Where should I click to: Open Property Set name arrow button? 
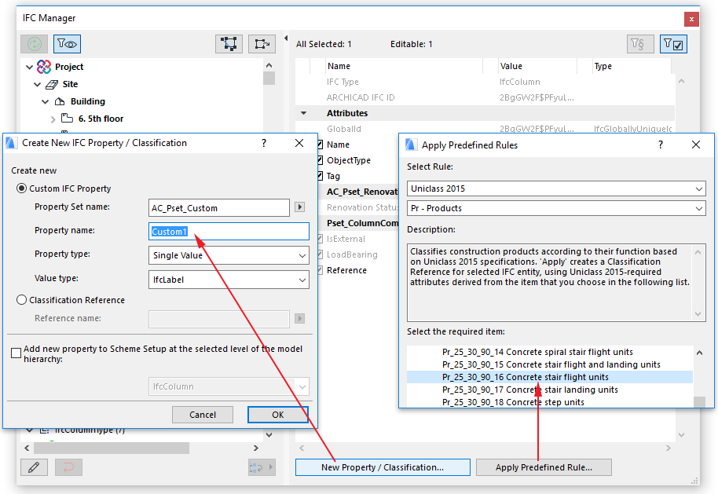pyautogui.click(x=299, y=207)
